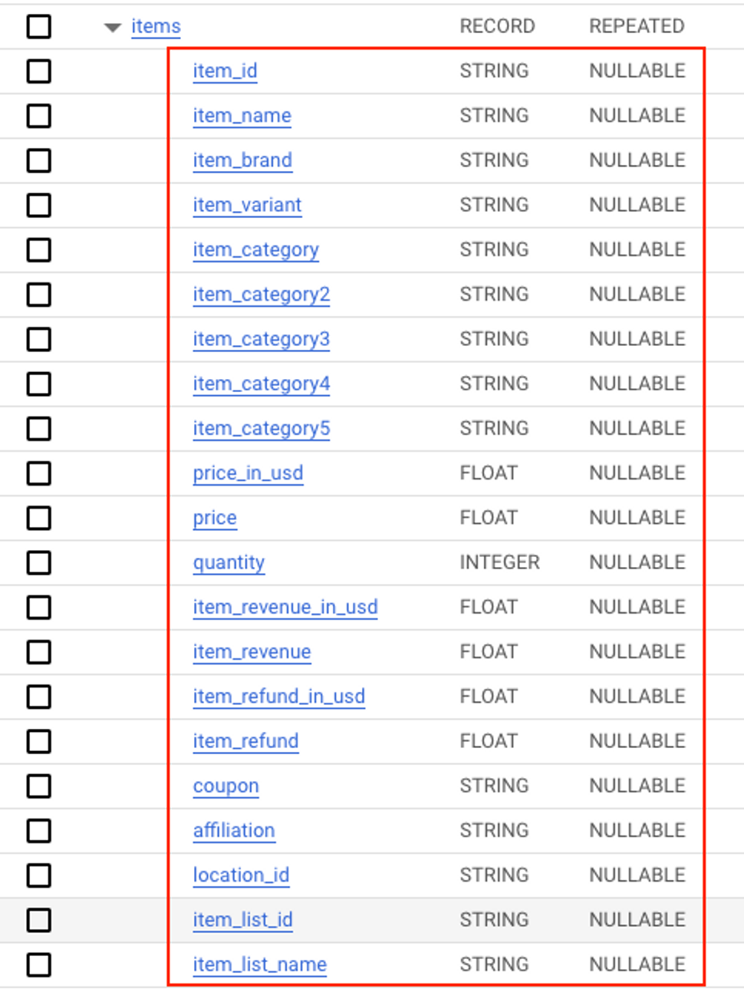The height and width of the screenshot is (992, 744).
Task: Check the box for items row
Action: (x=39, y=26)
